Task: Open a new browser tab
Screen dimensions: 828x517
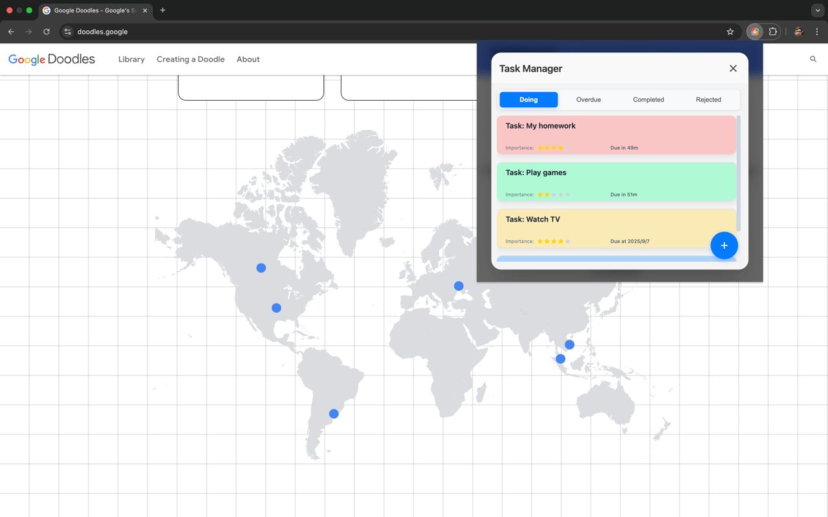Action: pos(162,10)
